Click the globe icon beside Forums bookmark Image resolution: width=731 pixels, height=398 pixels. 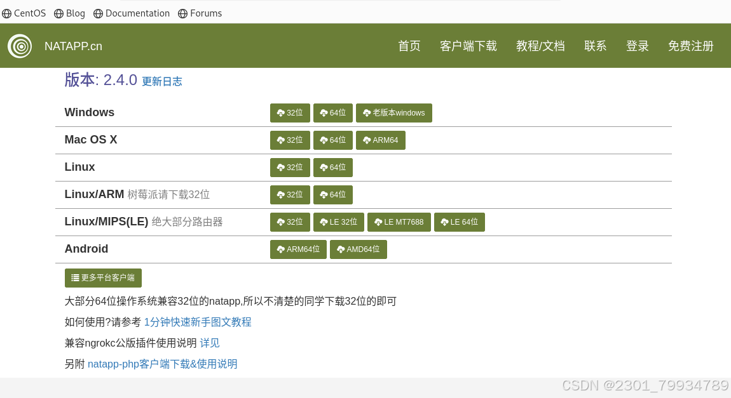coord(183,14)
